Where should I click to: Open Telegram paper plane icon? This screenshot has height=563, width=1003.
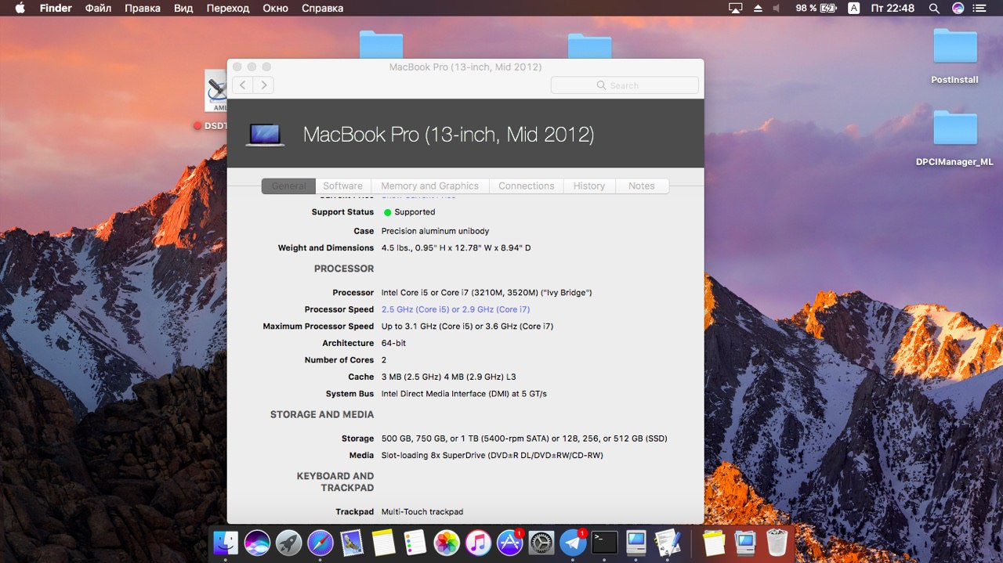(x=573, y=542)
